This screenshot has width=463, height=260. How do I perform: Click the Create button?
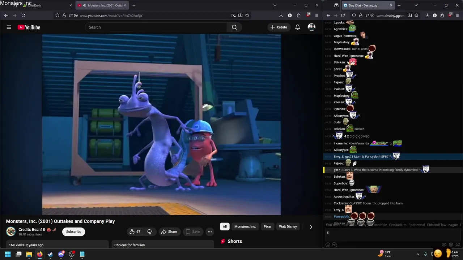(279, 27)
